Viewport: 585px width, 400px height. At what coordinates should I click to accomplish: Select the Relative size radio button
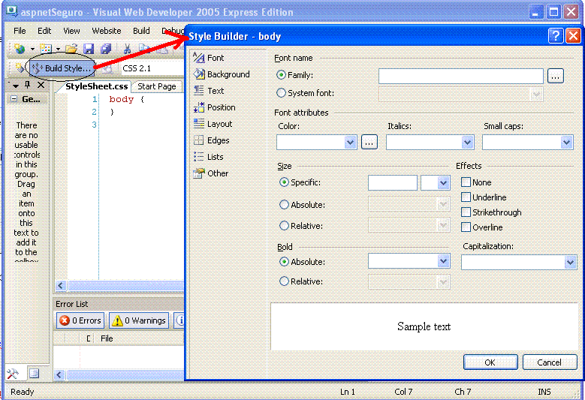click(284, 226)
